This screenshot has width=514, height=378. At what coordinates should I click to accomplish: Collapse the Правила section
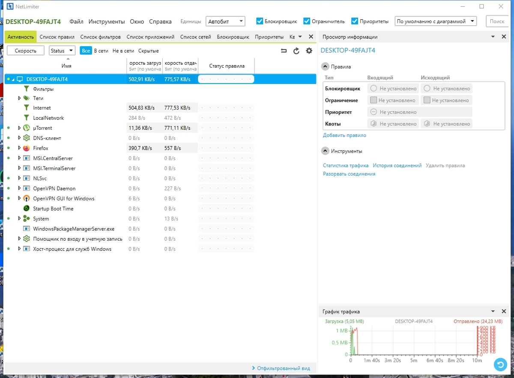[325, 67]
